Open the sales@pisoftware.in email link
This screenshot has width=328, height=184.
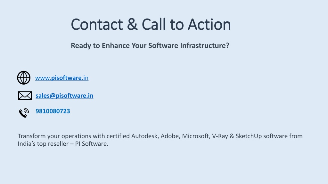coord(64,96)
